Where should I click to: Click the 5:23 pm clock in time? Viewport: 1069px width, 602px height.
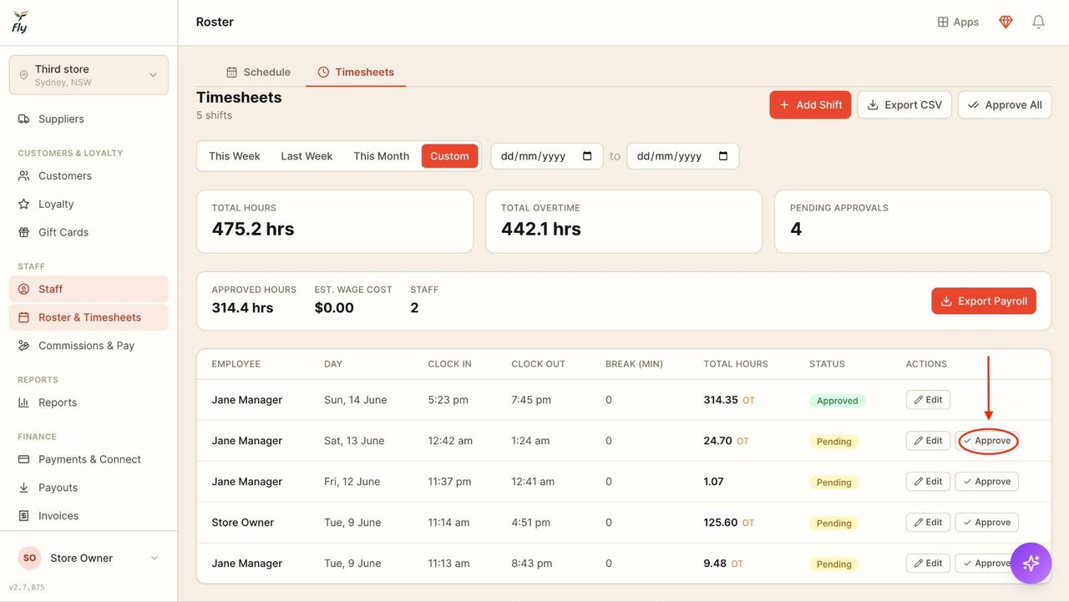point(448,400)
